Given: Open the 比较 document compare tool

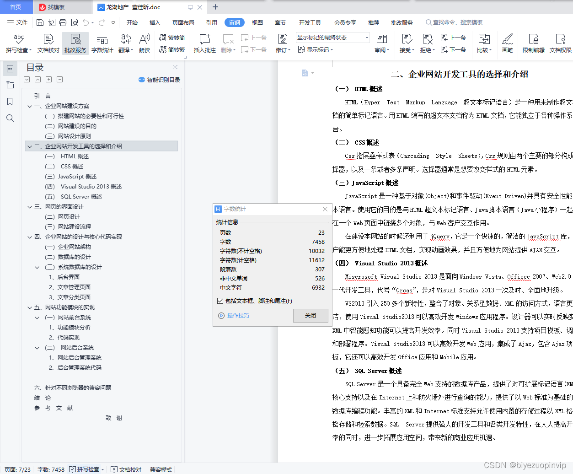Looking at the screenshot, I should click(484, 43).
